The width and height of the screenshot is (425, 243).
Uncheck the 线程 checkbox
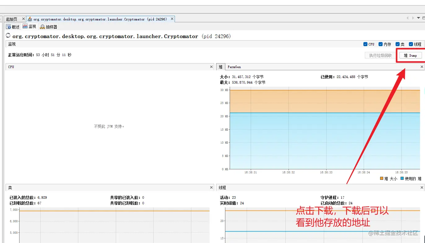411,44
